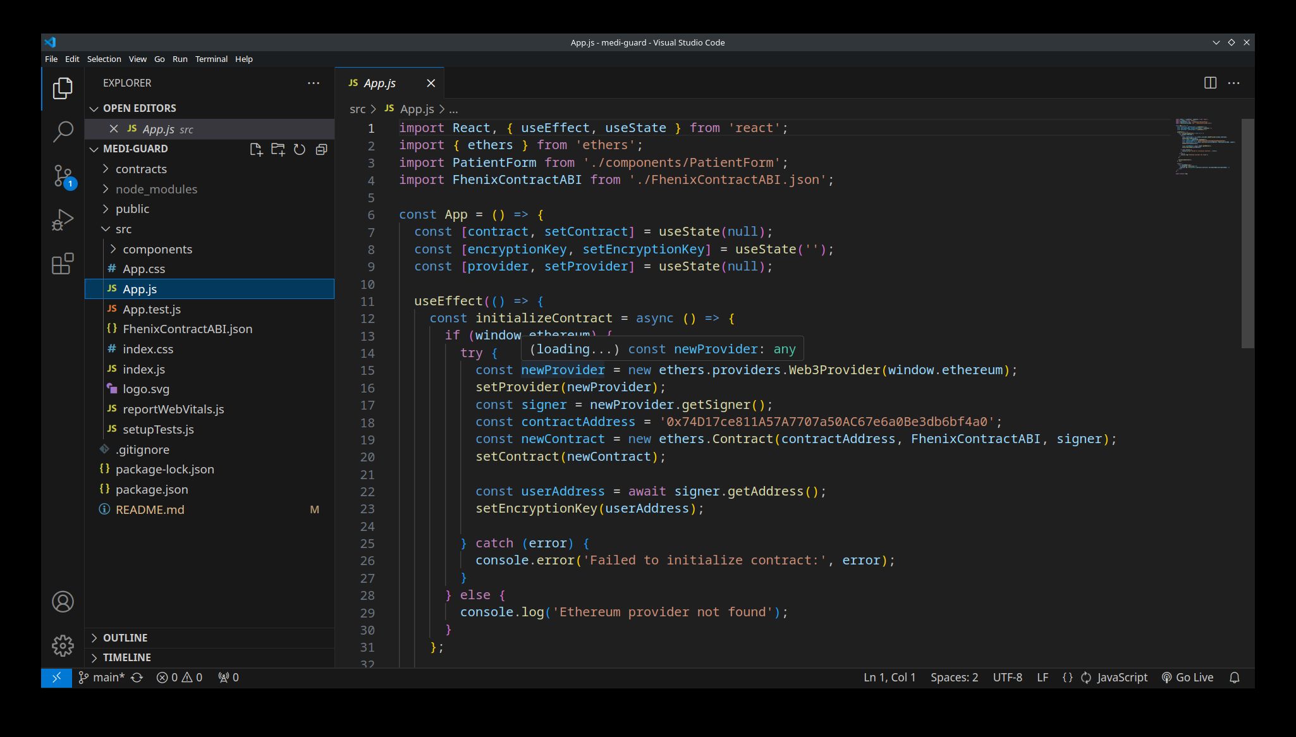
Task: Open problems panel via errors and warnings count
Action: 180,678
